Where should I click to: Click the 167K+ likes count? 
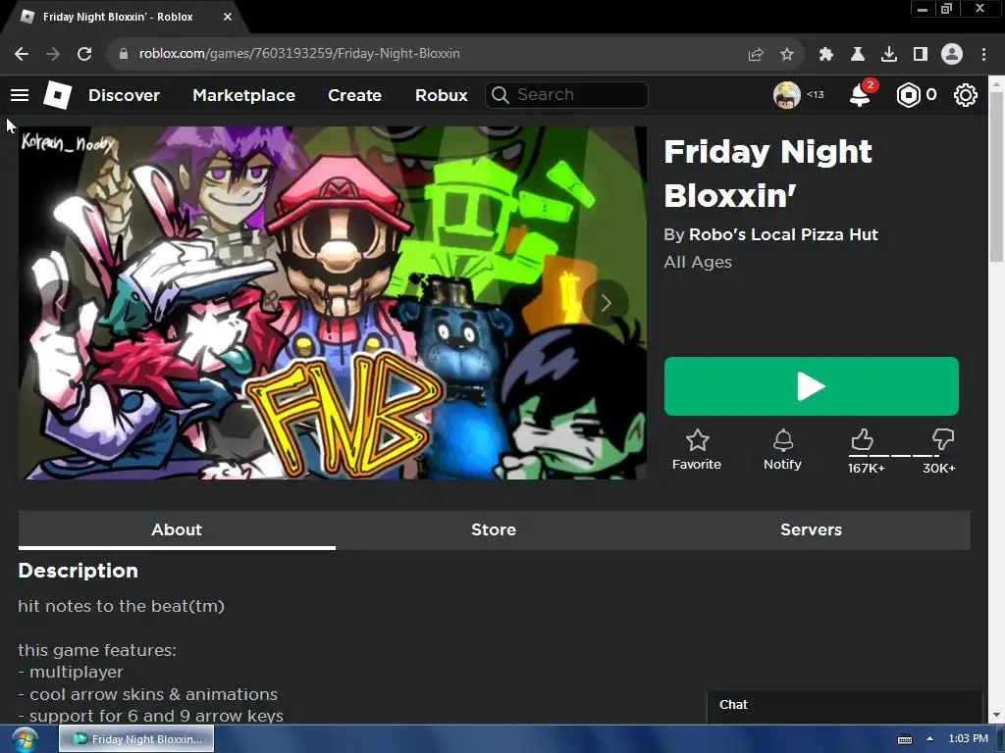click(867, 469)
